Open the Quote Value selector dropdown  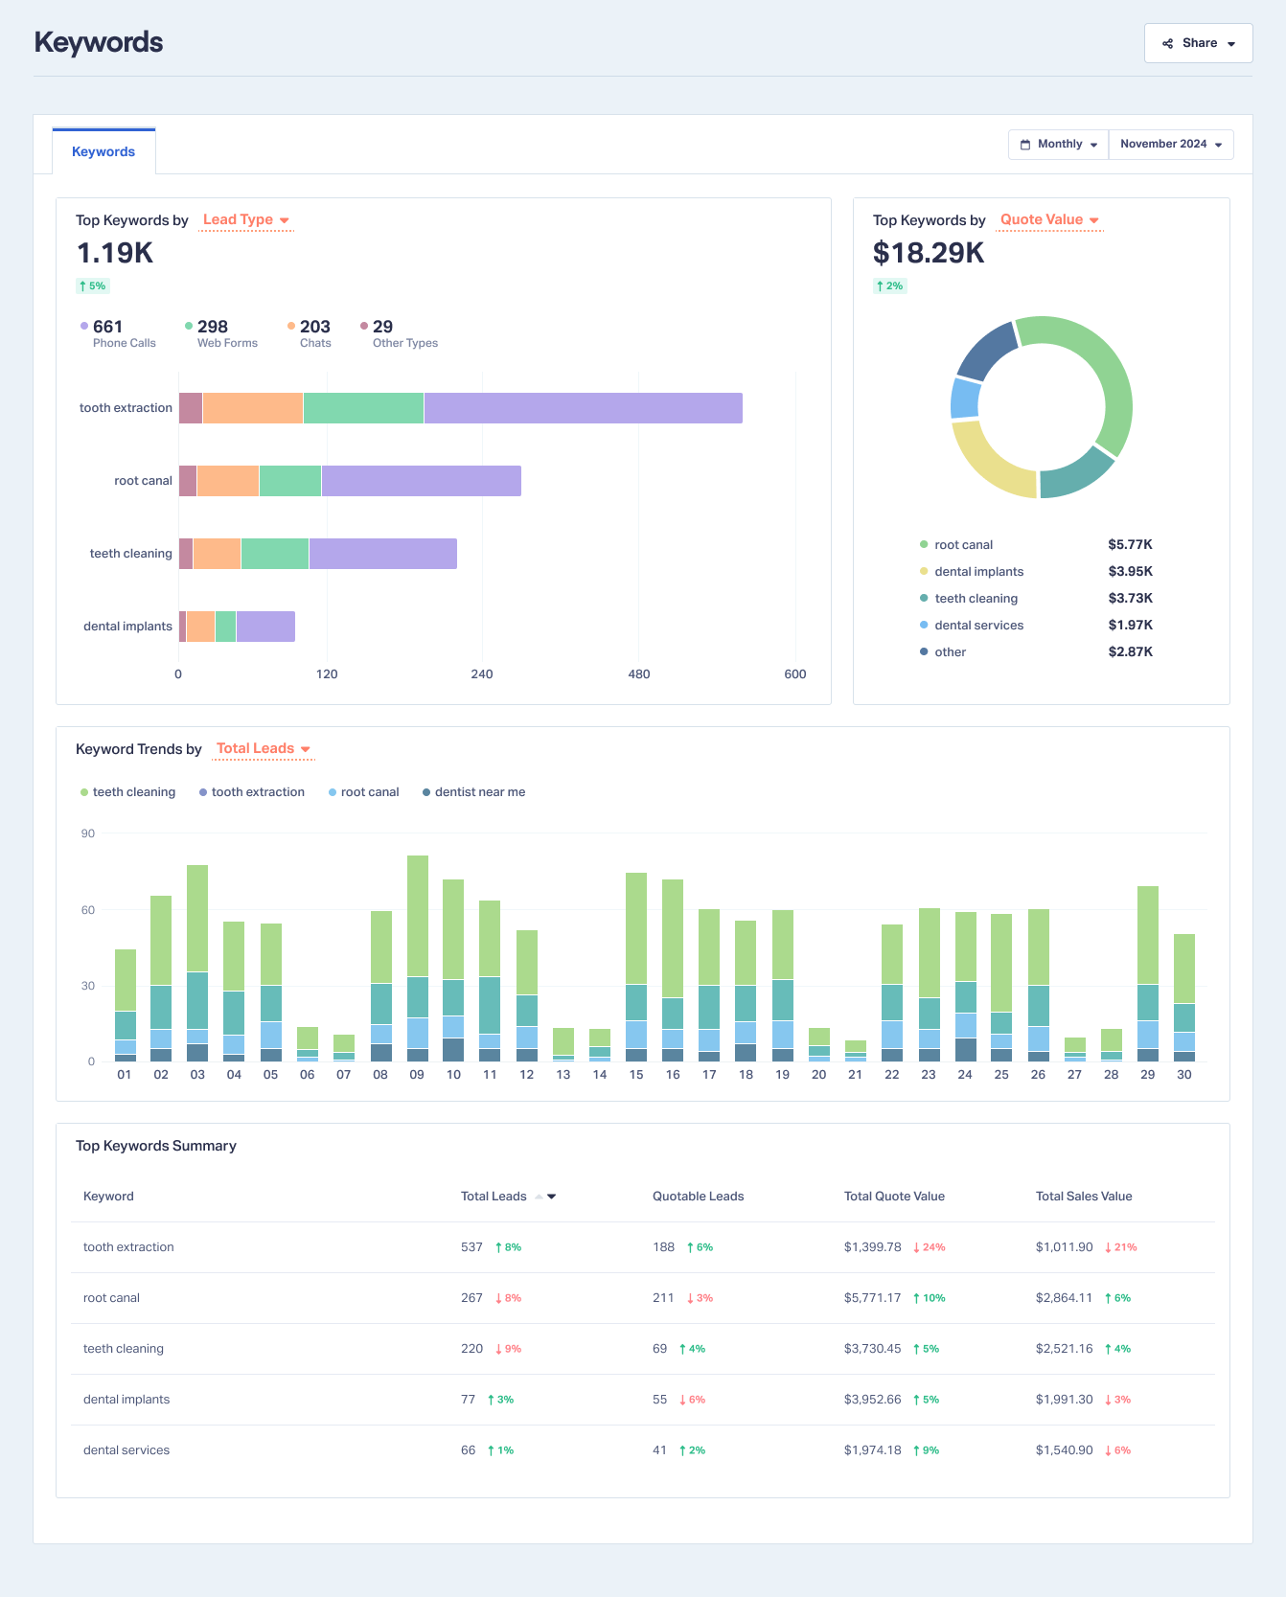point(1049,220)
